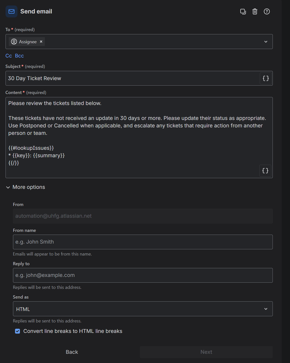Click the Next button
This screenshot has width=290, height=363.
[x=206, y=352]
